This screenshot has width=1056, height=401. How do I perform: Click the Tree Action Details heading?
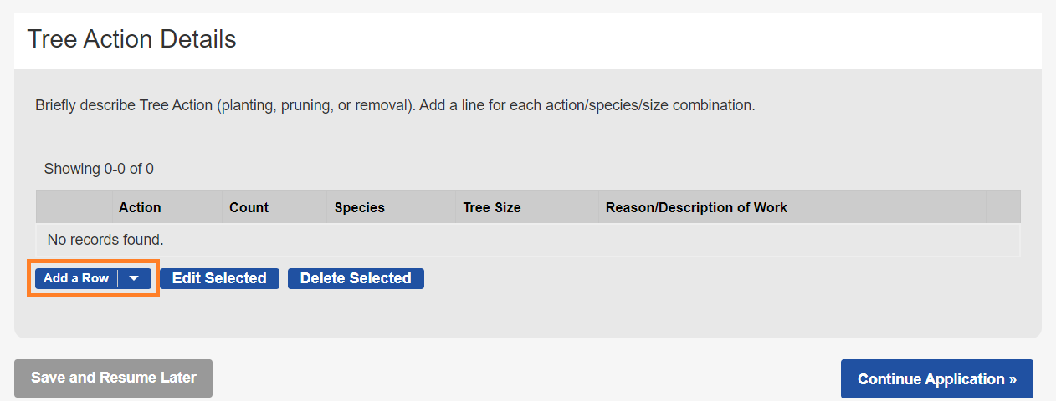point(131,39)
